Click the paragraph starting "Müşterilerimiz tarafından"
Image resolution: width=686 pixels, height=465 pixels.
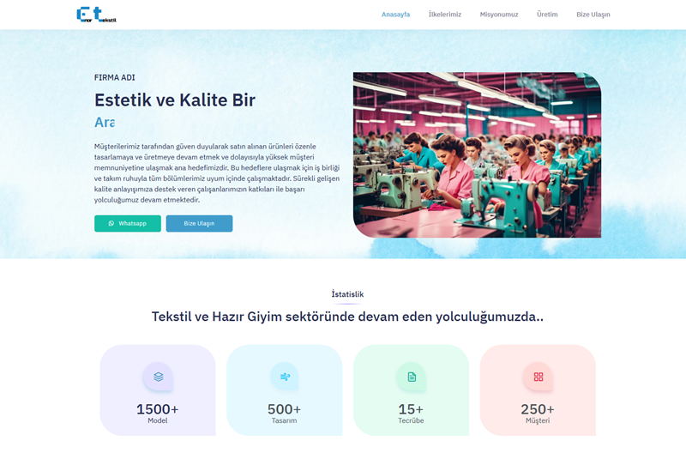[x=217, y=173]
